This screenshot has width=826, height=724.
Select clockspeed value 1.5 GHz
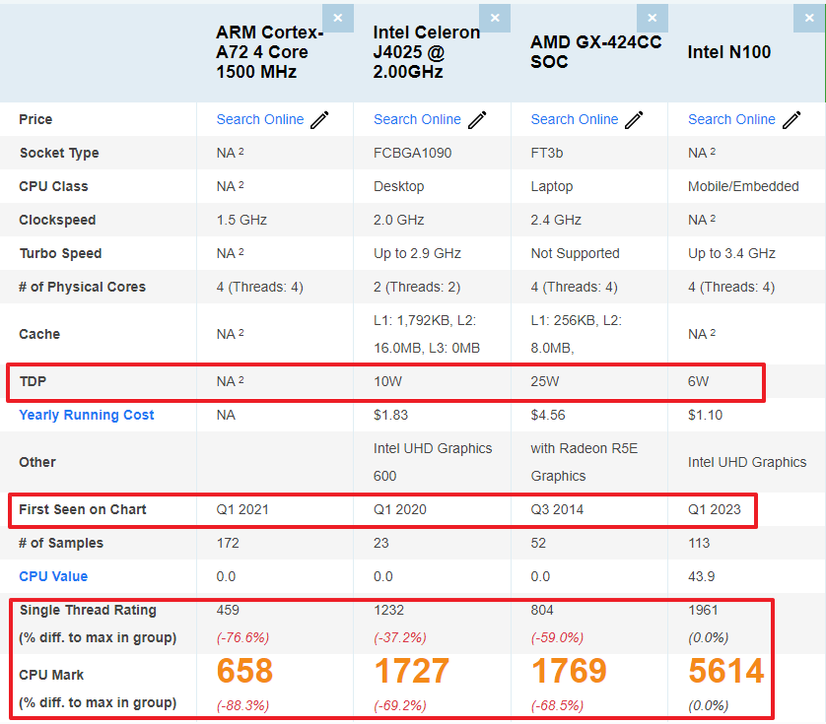click(241, 220)
